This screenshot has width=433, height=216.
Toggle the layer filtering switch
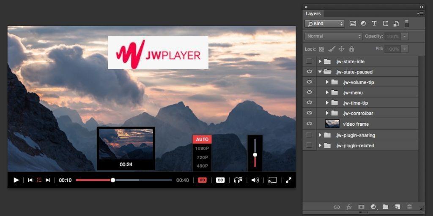[407, 24]
